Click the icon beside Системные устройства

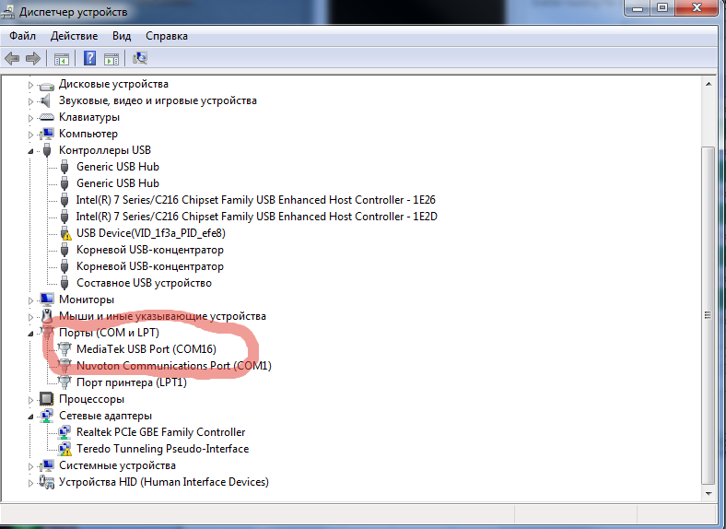(47, 465)
